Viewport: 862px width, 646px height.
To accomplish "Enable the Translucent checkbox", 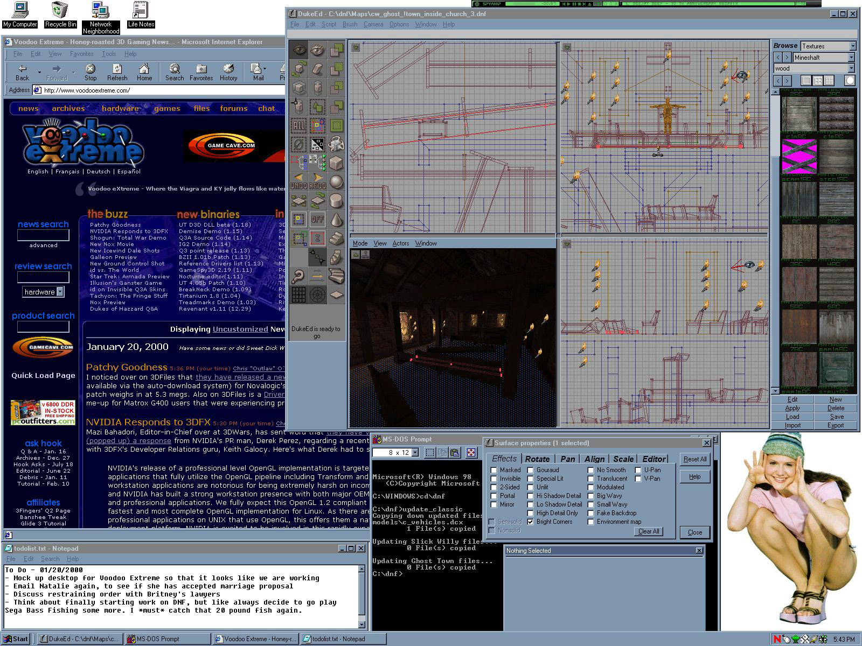I will (x=591, y=479).
